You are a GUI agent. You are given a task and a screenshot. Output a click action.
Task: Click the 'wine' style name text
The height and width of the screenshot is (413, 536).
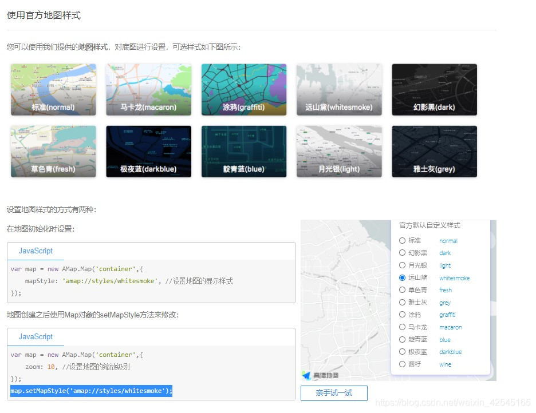tap(445, 364)
